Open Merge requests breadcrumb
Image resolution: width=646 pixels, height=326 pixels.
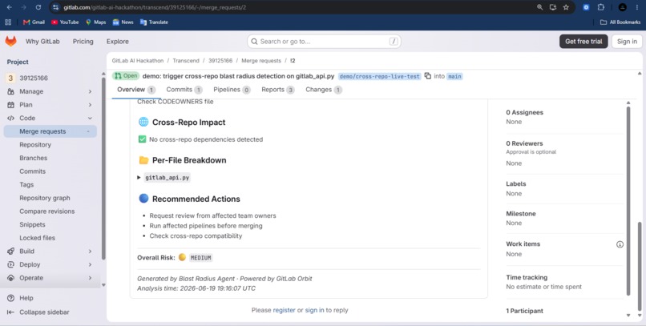[261, 61]
